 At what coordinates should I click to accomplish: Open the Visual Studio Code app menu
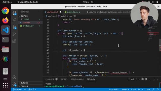(x=27, y=2)
